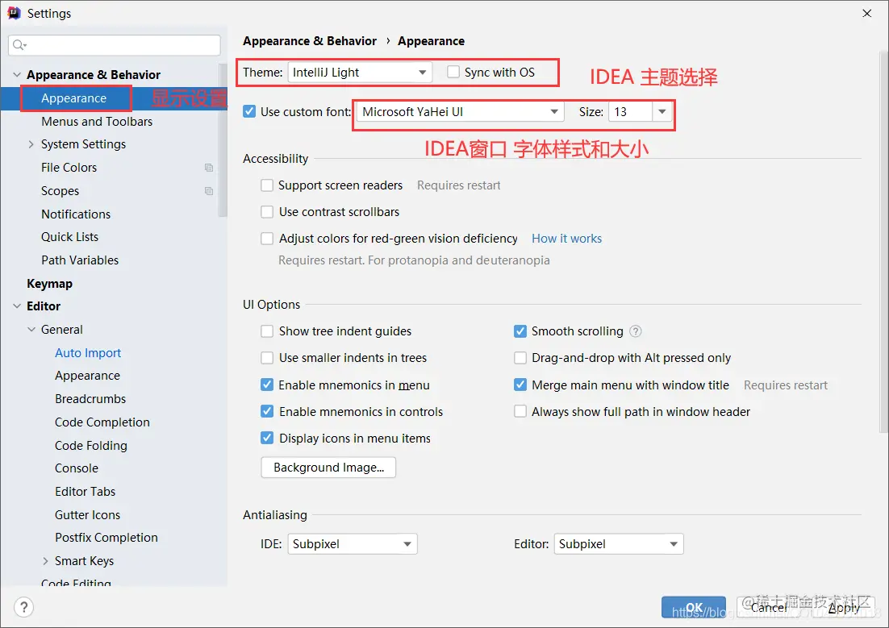Open Scopes settings page
The image size is (889, 628).
[x=60, y=191]
